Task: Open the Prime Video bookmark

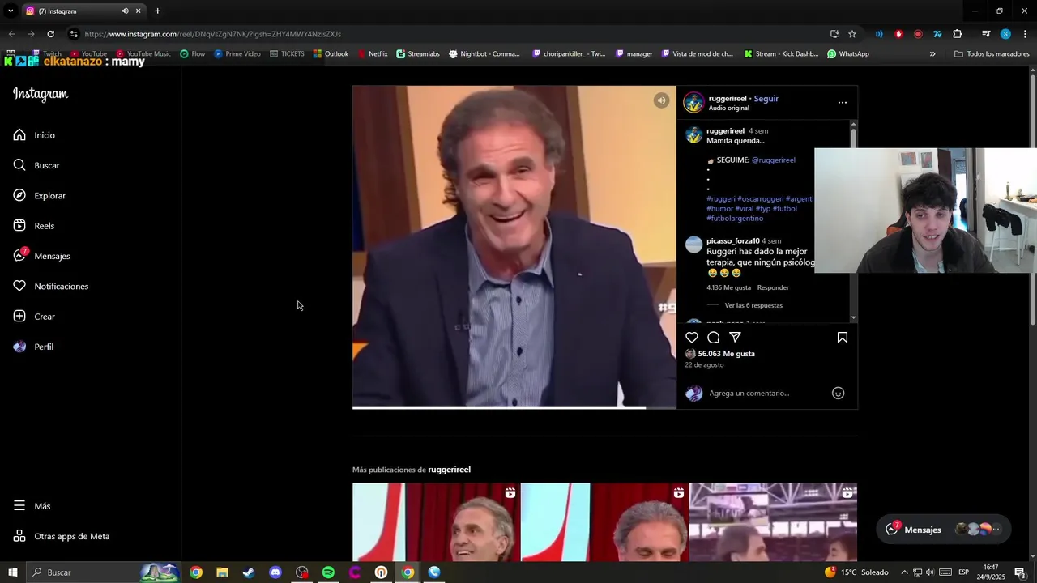Action: 237,54
